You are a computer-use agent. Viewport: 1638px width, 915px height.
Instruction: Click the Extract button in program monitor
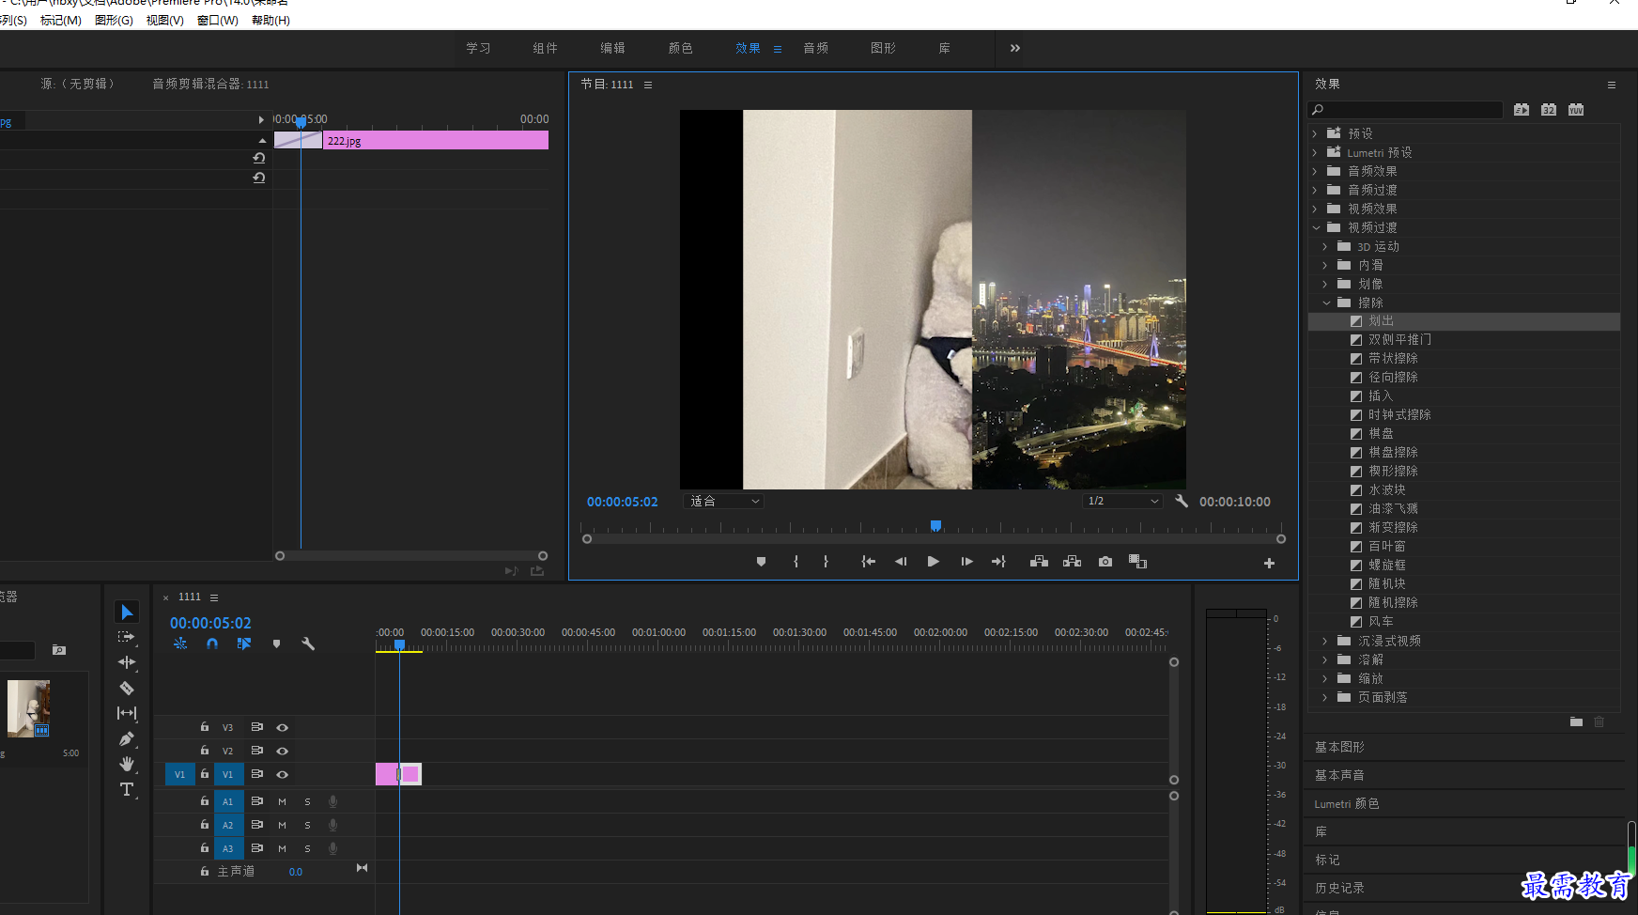tap(1072, 562)
